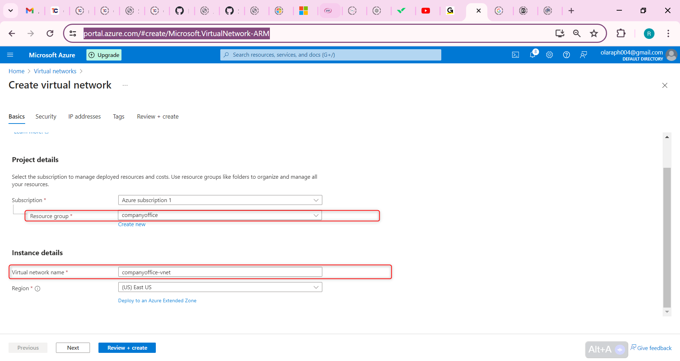Click the install app icon in address bar
680x361 pixels.
pyautogui.click(x=560, y=34)
